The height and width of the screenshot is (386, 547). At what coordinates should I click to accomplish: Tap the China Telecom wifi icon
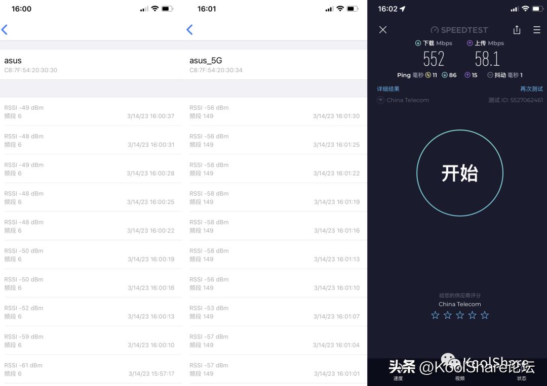click(380, 100)
